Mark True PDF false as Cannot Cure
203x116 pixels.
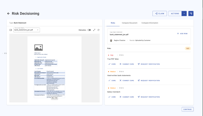pos(127,64)
